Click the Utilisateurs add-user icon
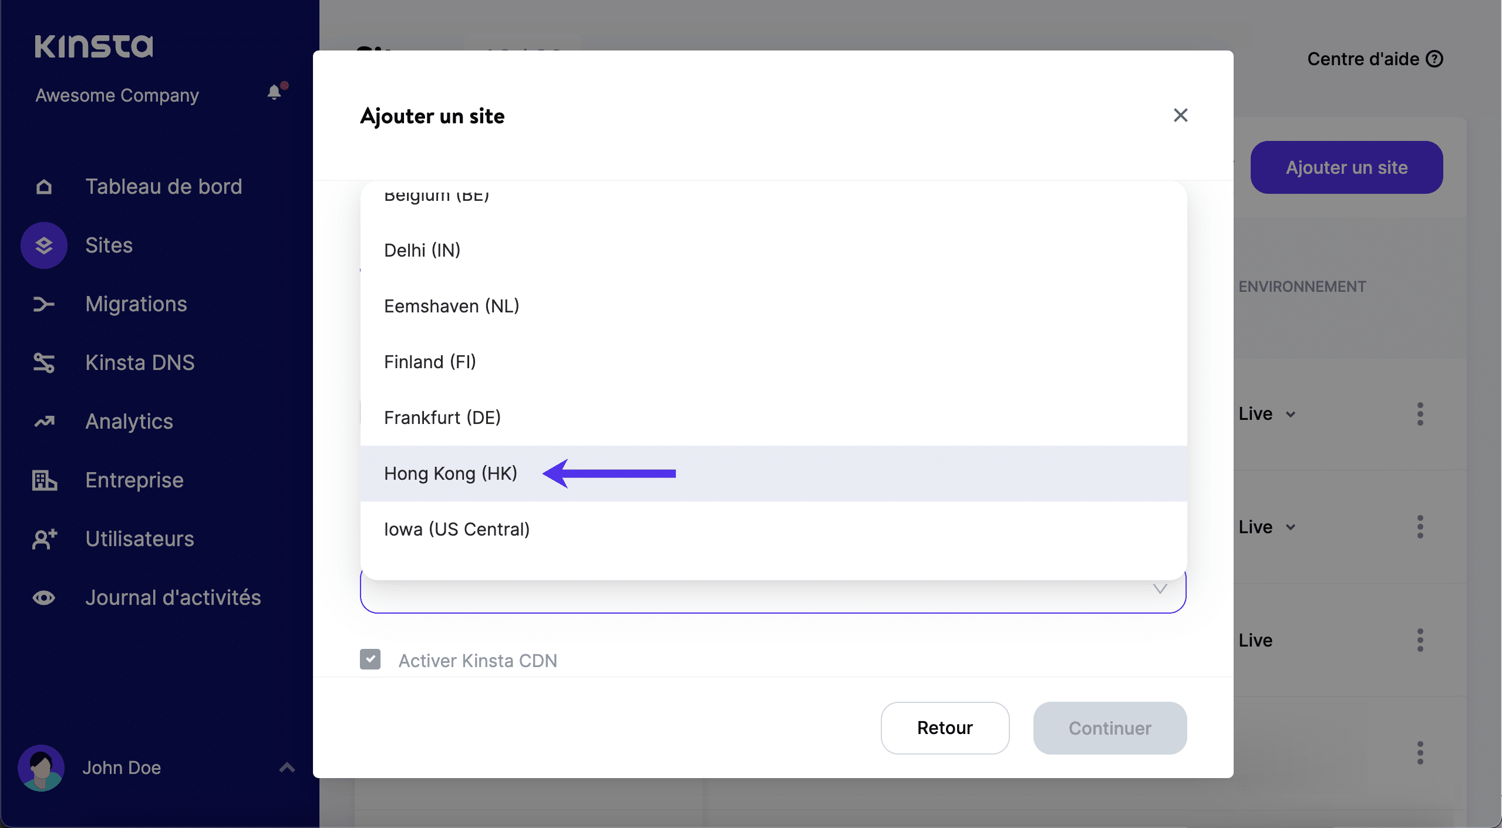 point(44,539)
